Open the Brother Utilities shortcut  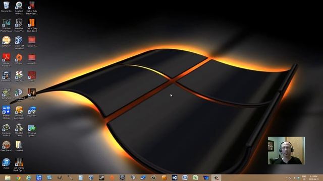6,113
